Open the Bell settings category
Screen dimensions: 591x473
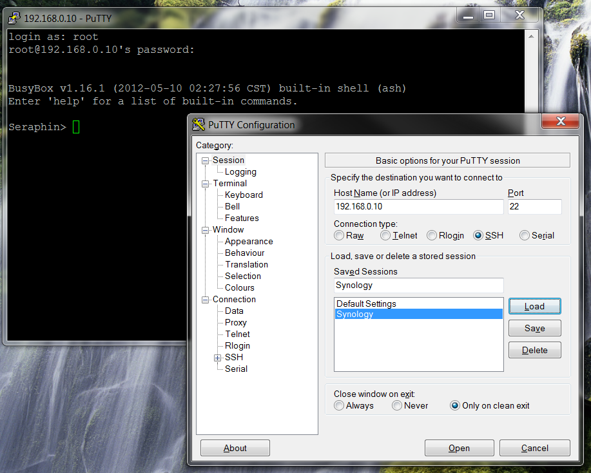[232, 207]
